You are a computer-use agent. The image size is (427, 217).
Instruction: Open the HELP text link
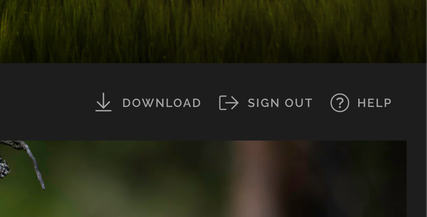(x=375, y=103)
